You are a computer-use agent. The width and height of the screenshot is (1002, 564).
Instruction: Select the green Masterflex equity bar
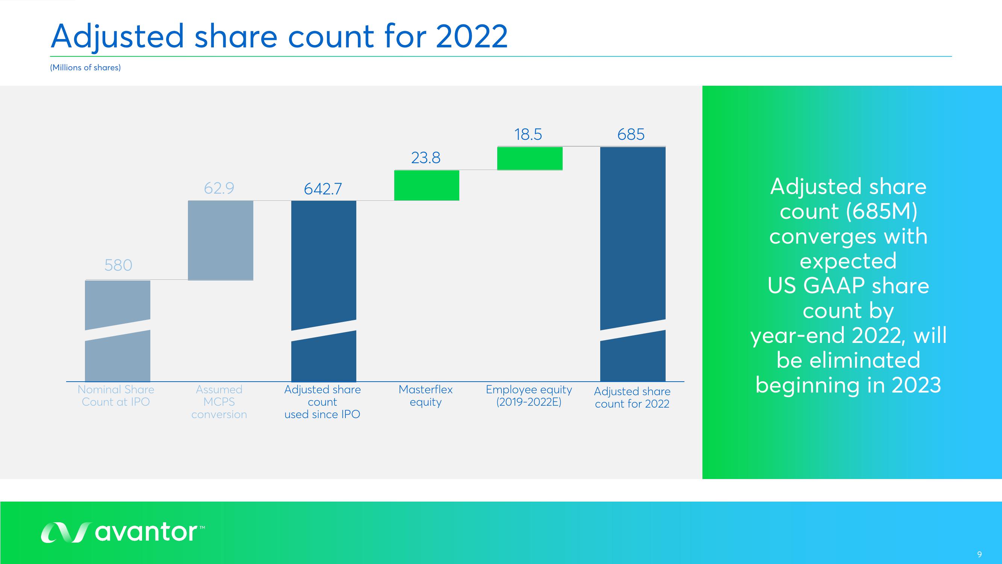coord(427,185)
